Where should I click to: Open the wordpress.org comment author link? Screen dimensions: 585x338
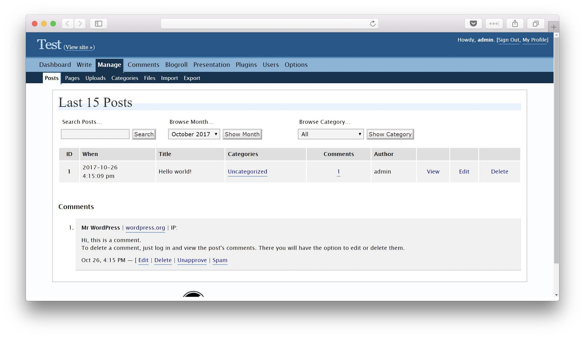point(145,228)
